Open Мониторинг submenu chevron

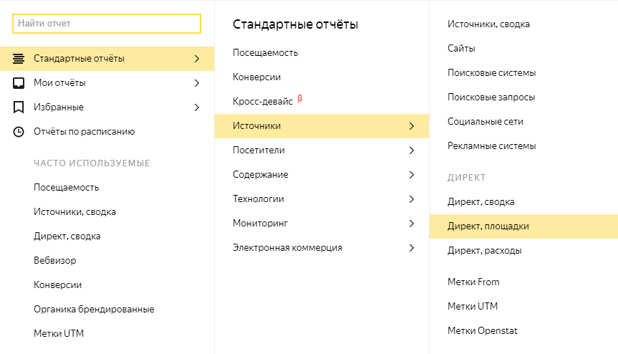tap(411, 224)
